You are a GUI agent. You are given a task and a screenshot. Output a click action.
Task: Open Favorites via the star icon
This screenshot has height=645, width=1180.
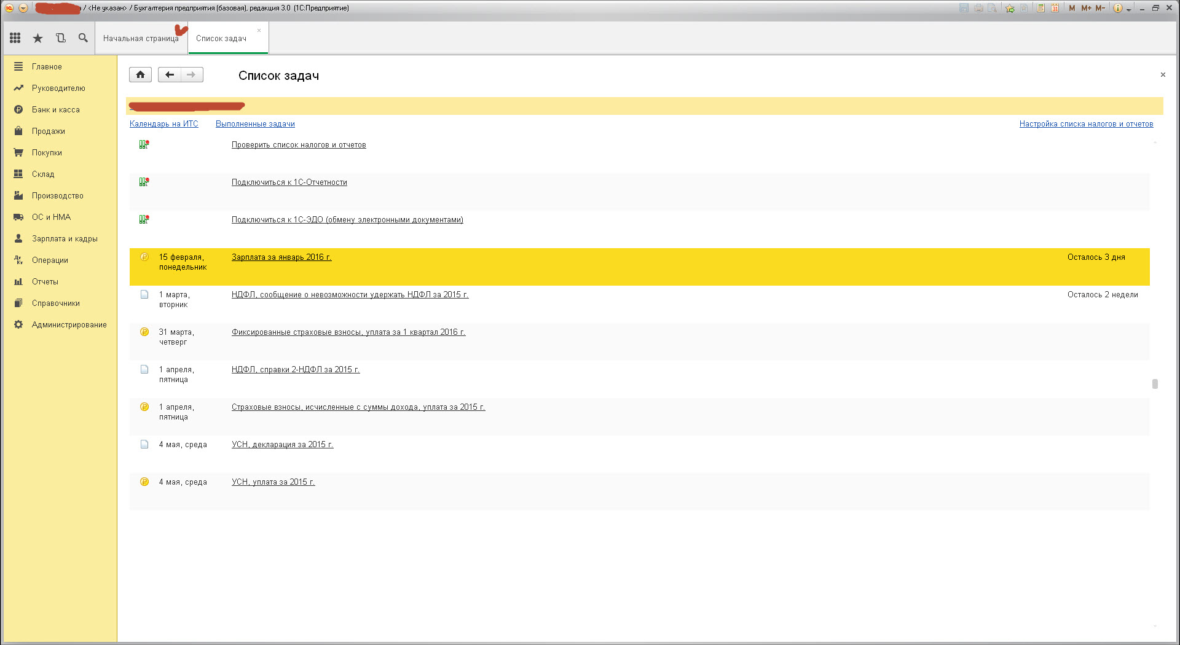(38, 38)
